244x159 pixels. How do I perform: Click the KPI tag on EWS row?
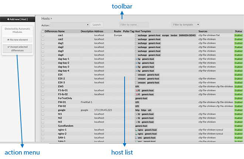click(x=137, y=86)
